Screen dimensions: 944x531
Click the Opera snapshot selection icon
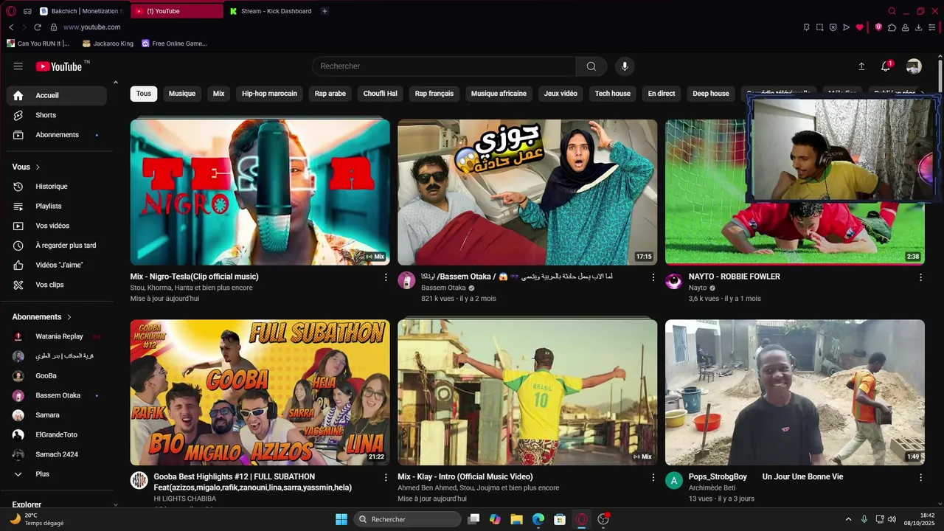click(819, 27)
